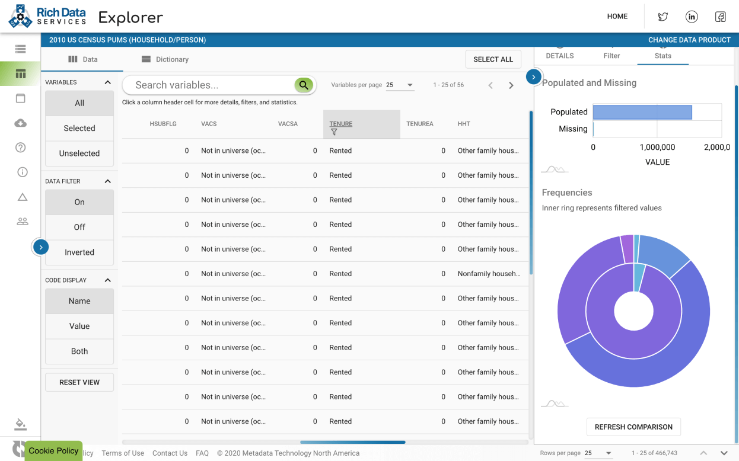Open Rows per page dropdown
Screen dimensions: 739x461
[598, 453]
